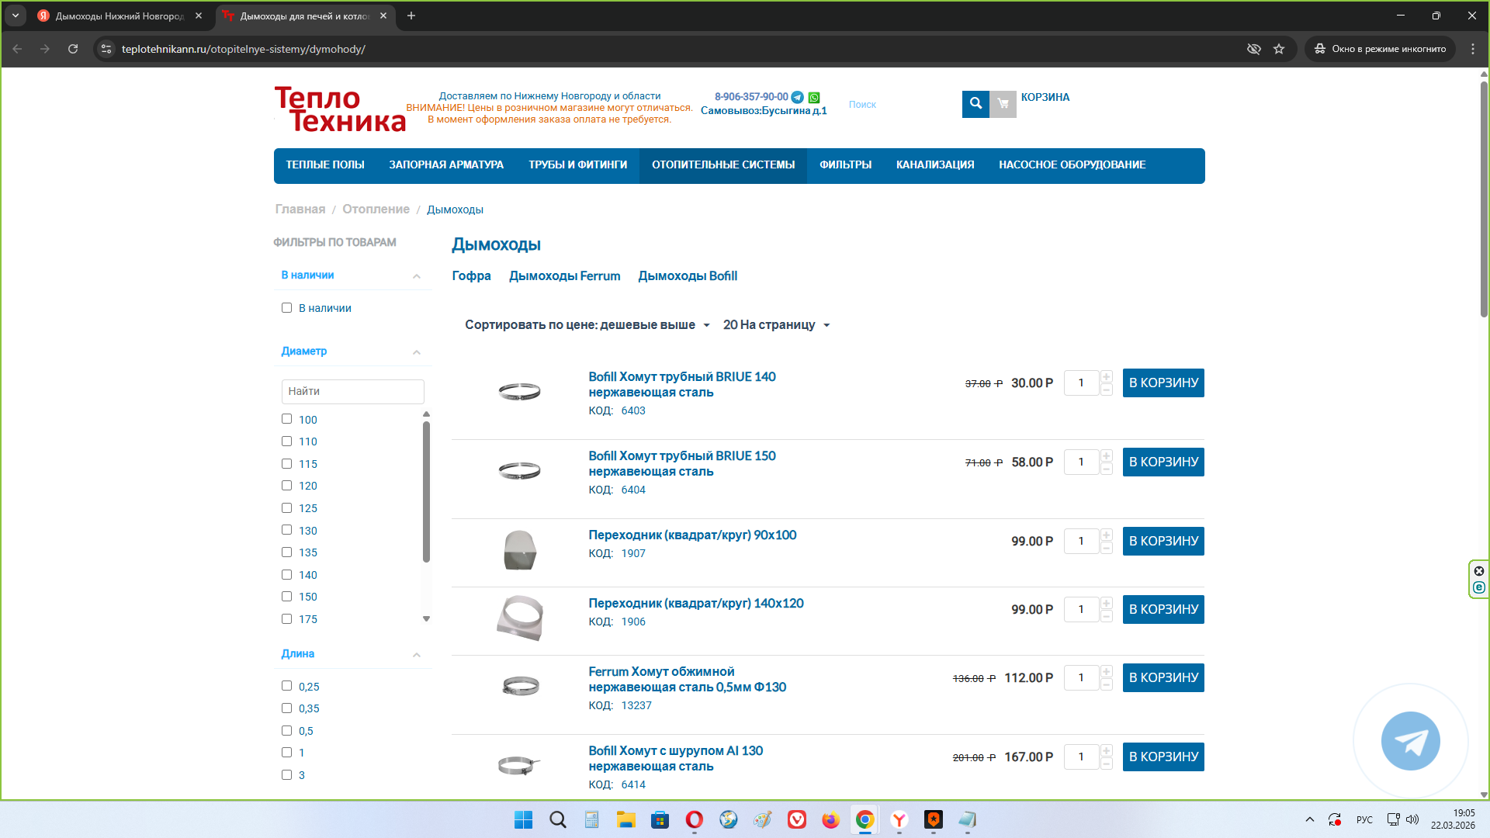1490x838 pixels.
Task: Reload the page with the refresh icon
Action: pyautogui.click(x=73, y=49)
